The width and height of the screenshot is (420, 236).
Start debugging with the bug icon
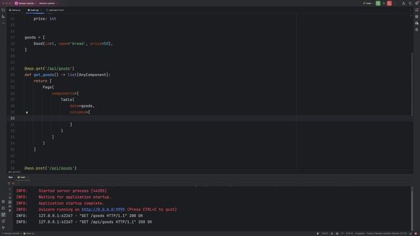(383, 3)
